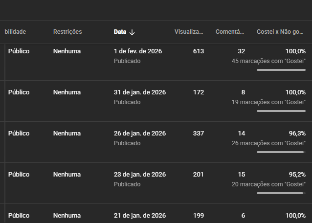312x223 pixels.
Task: Open the 8 comments on the 31 de jan. video
Action: point(243,92)
